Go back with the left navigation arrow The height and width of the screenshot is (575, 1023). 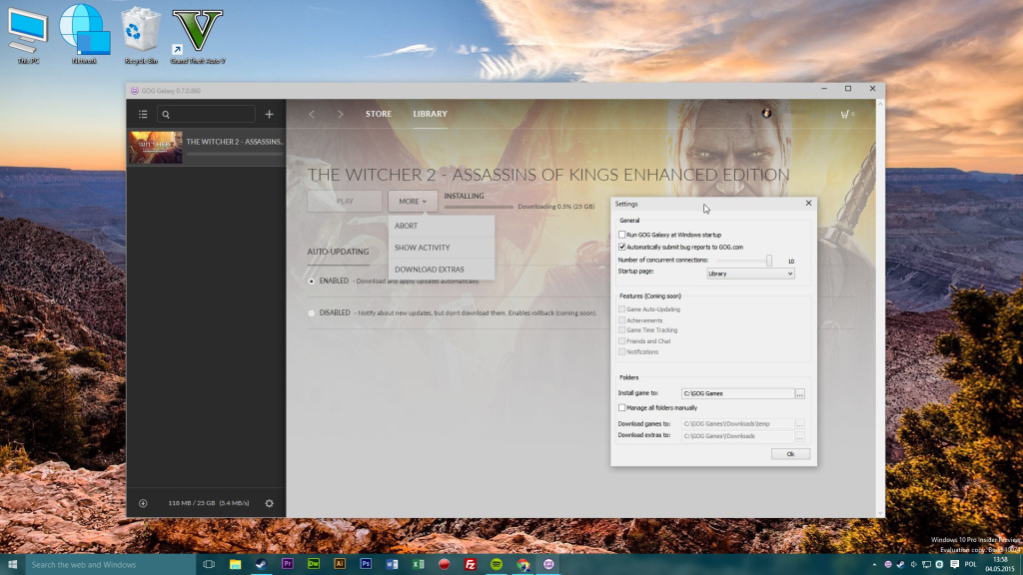click(312, 115)
